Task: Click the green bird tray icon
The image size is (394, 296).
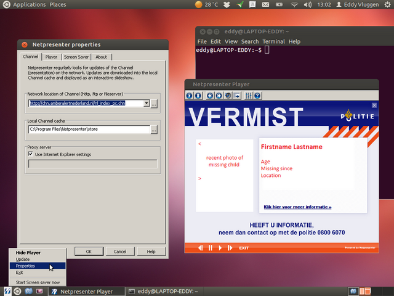Action: pyautogui.click(x=240, y=4)
